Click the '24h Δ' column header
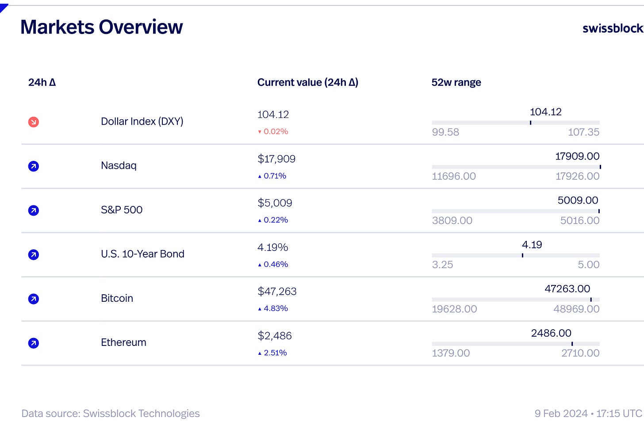This screenshot has width=644, height=429. point(42,82)
